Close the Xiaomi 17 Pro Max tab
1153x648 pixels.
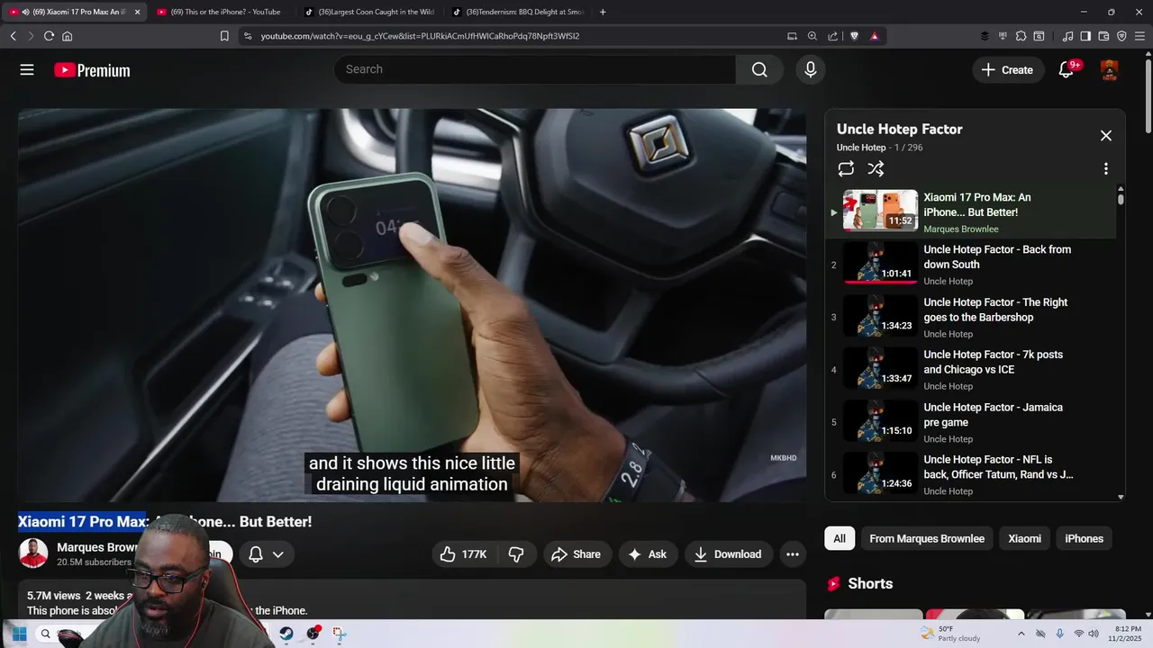(137, 12)
